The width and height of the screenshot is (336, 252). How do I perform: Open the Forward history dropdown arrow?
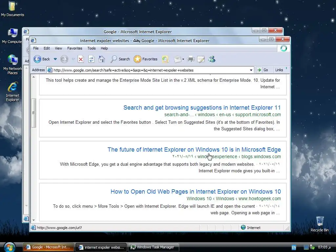[x=73, y=59]
